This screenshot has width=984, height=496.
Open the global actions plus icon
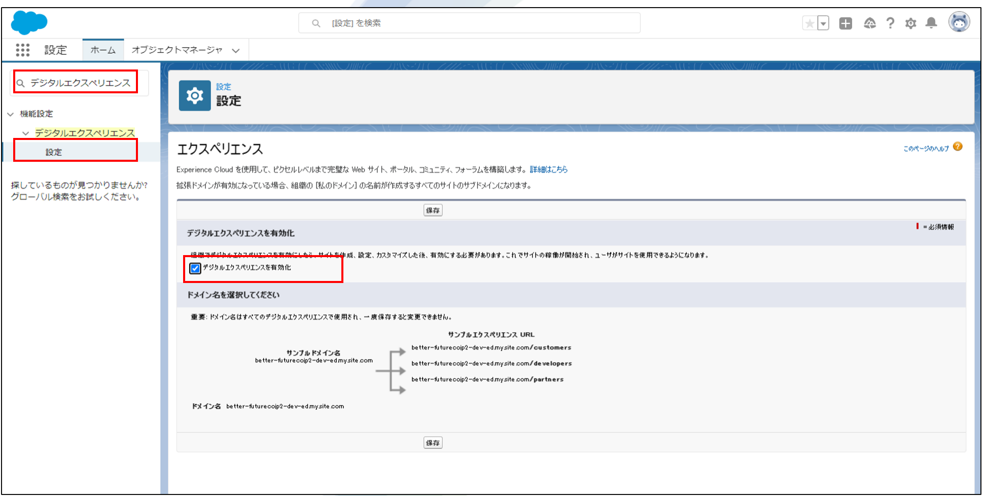click(846, 23)
